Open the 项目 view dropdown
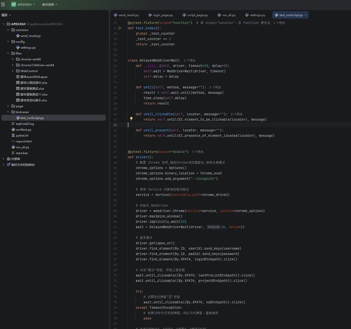Viewport: 351px width, 329px height. 6,15
